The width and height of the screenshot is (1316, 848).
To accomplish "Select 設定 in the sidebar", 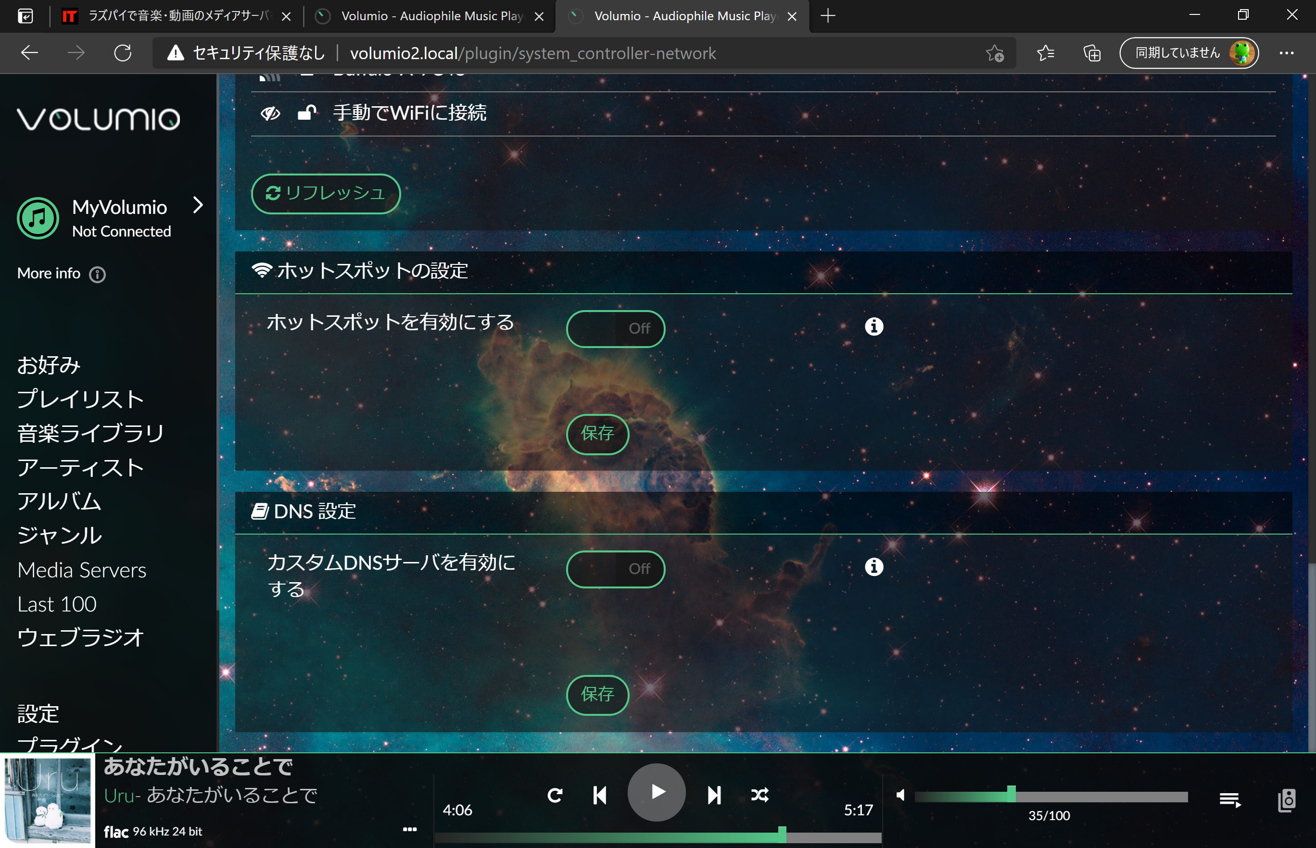I will (x=38, y=713).
